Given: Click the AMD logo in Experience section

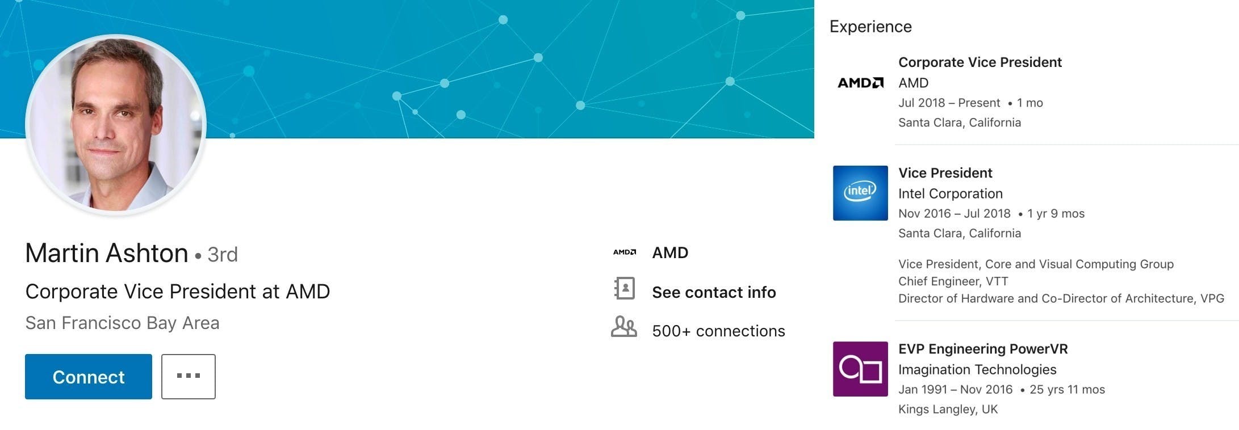Looking at the screenshot, I should pos(860,83).
